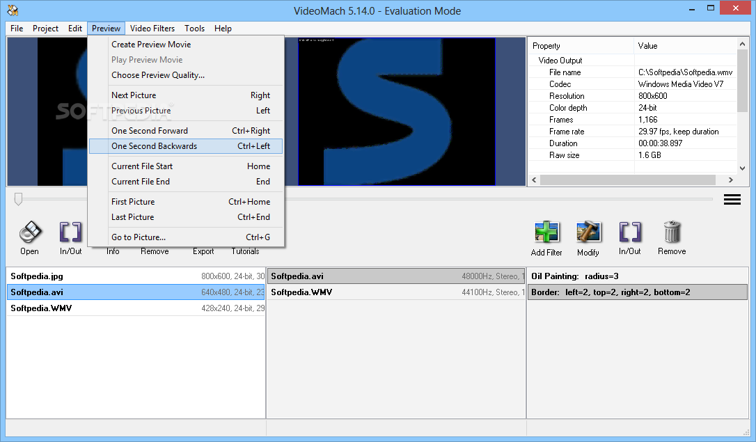This screenshot has width=756, height=442.
Task: Select Softpedia.avi in audio list
Action: pos(396,276)
